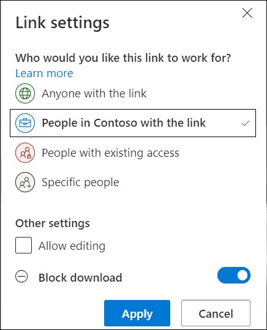This screenshot has height=330, width=267.
Task: Choose People with existing access
Action: tap(133, 152)
